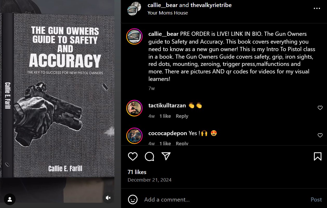
Task: Like the post with the heart icon
Action: click(x=133, y=156)
